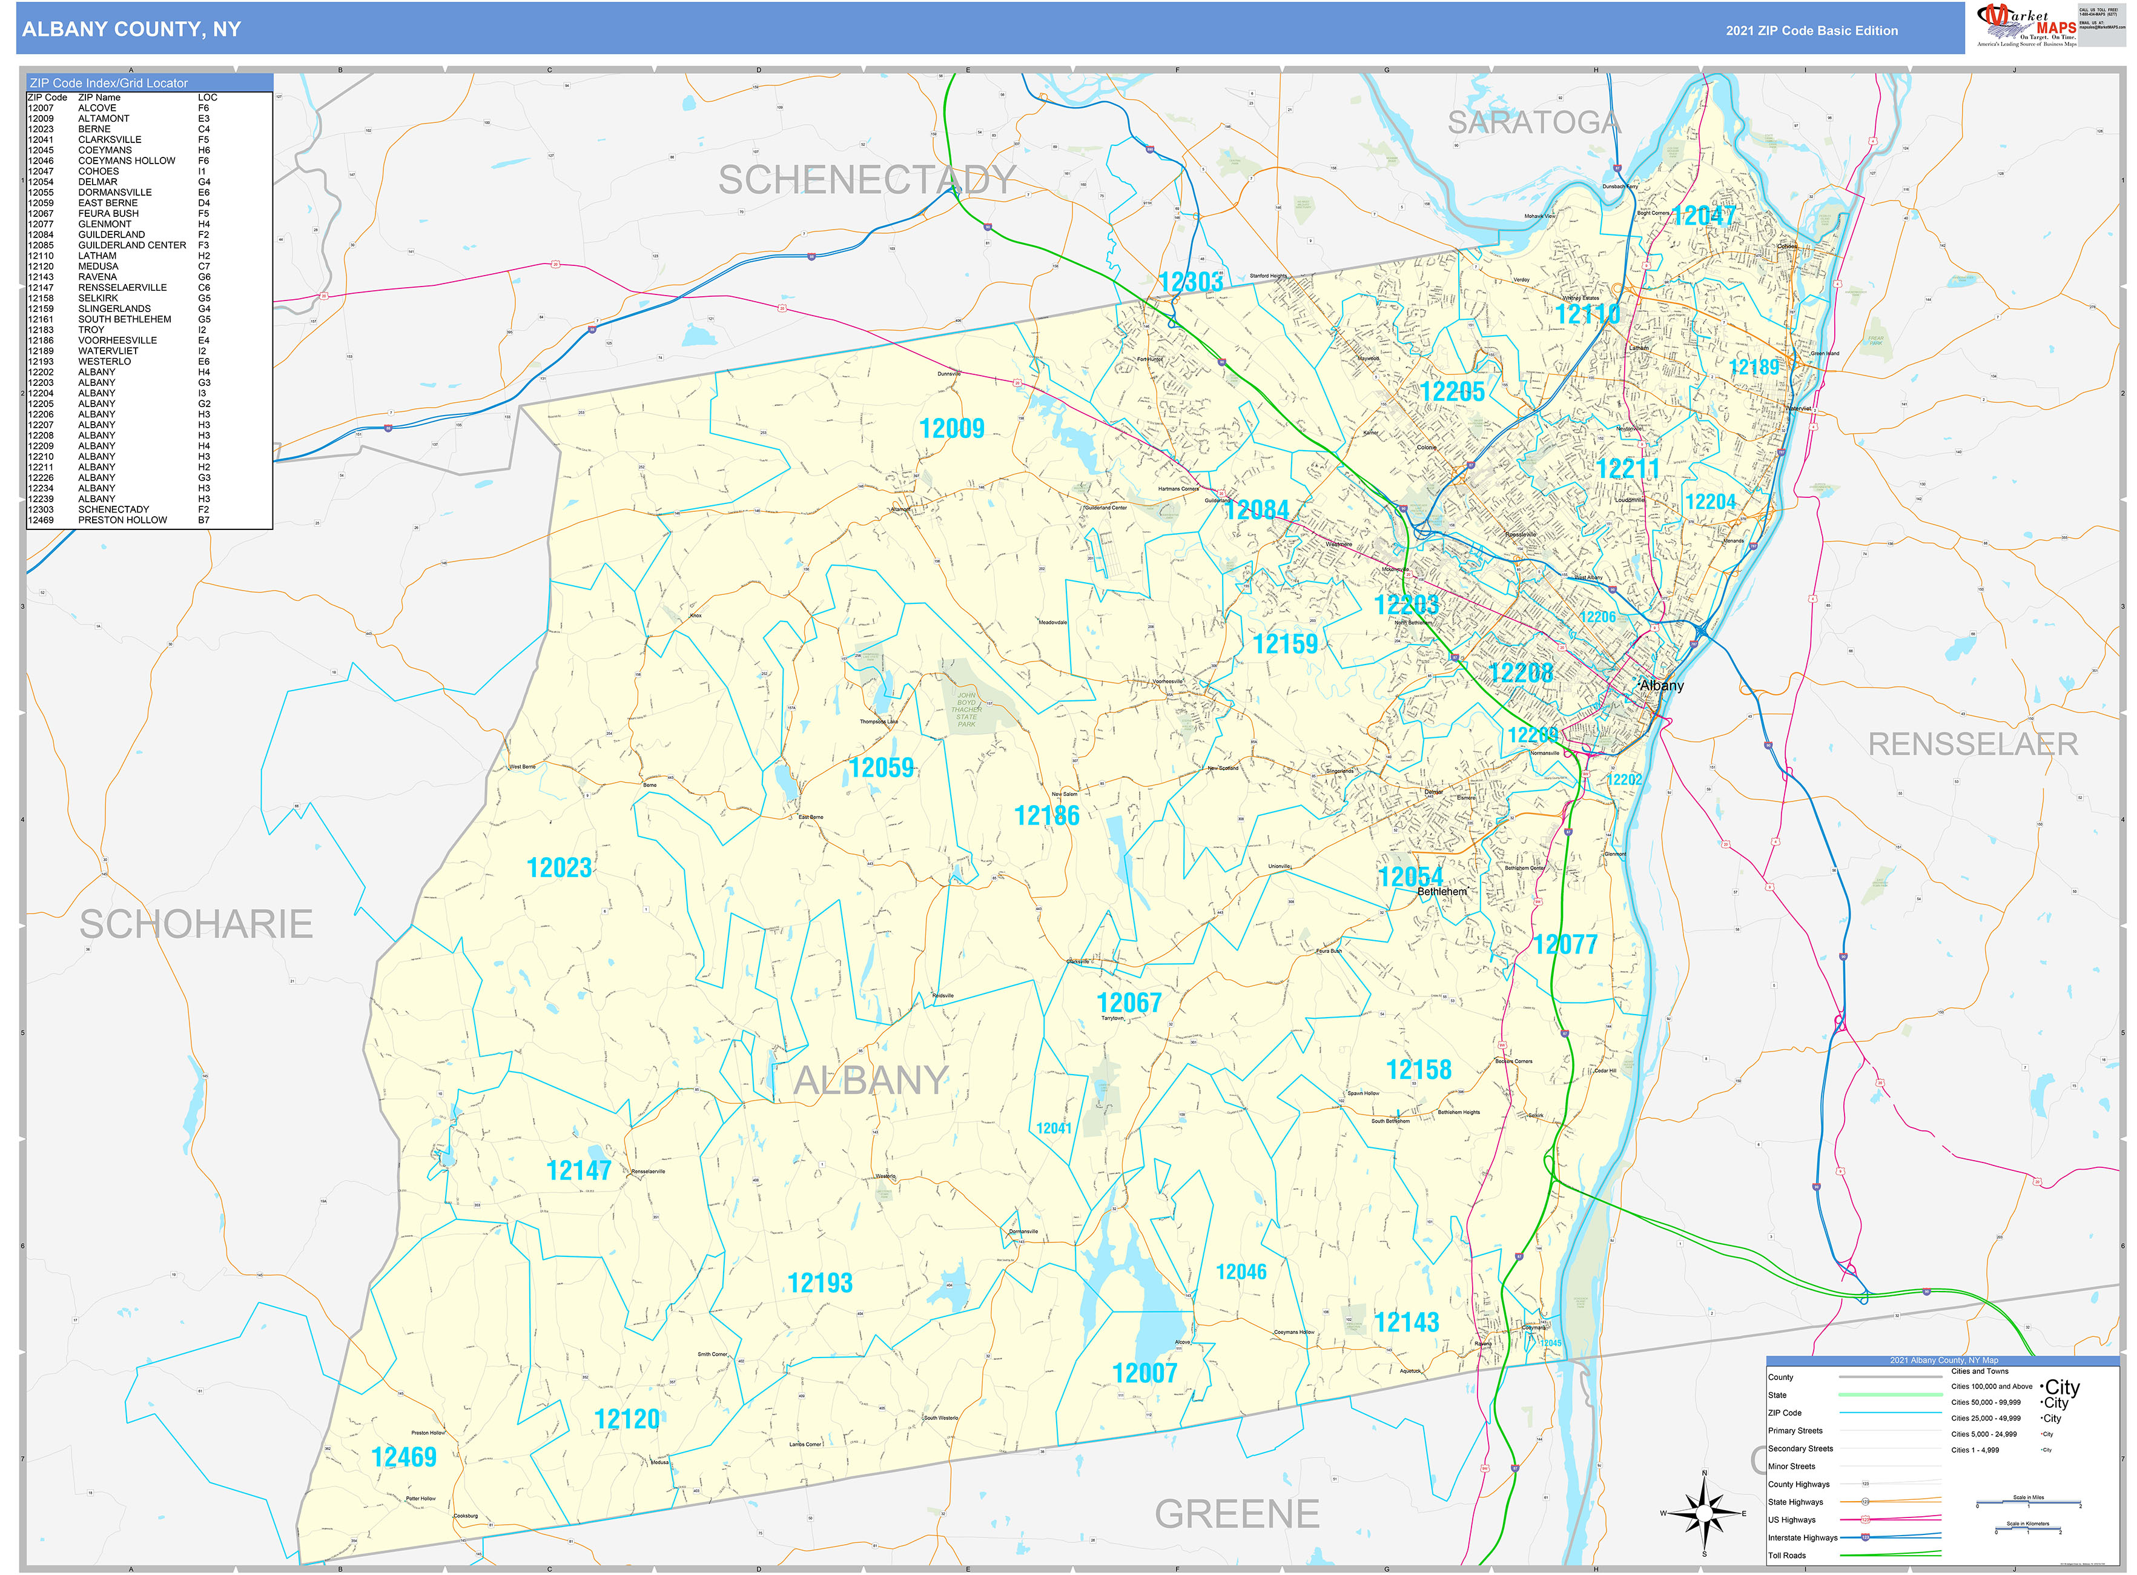Click the 'ZIP Code Index/Grid Locator' panel header
The width and height of the screenshot is (2137, 1575).
tap(150, 83)
